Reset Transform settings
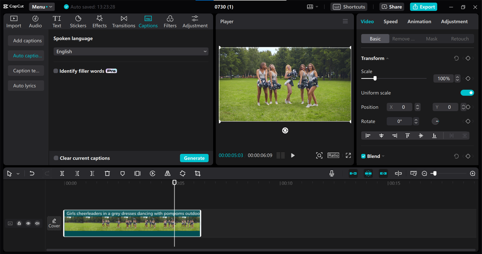This screenshot has height=254, width=482. [x=456, y=58]
